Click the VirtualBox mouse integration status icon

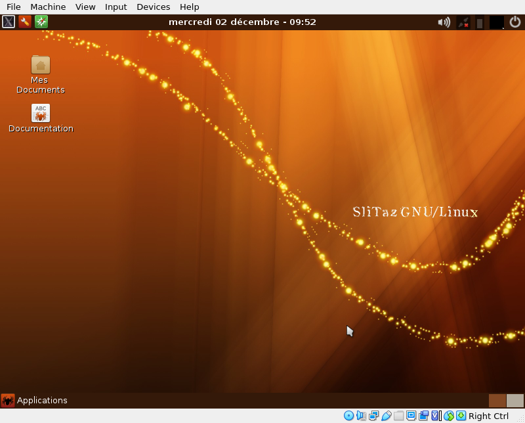coord(449,416)
